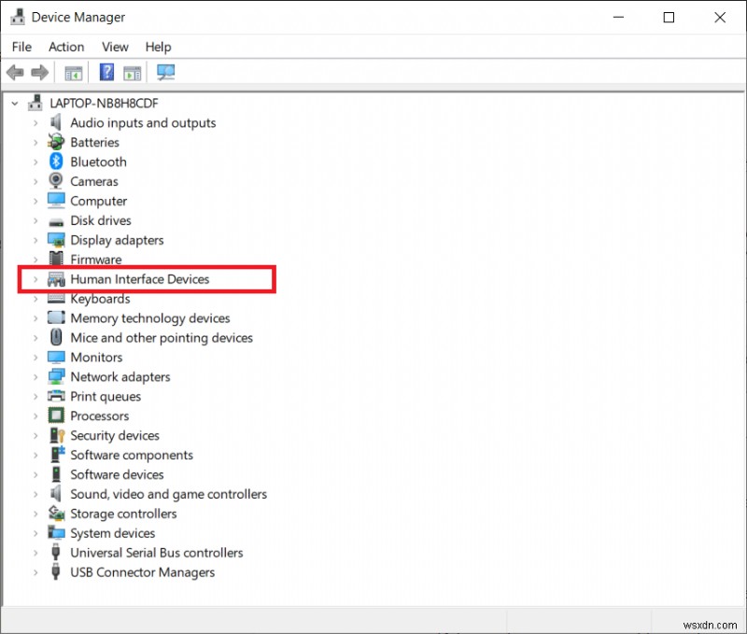
Task: Click the LAPTOP-NB8H8CDF computer icon
Action: [35, 103]
